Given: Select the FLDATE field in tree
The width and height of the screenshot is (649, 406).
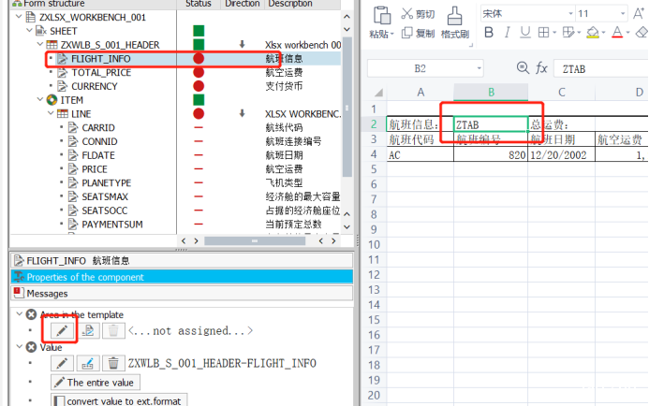Looking at the screenshot, I should pos(98,155).
